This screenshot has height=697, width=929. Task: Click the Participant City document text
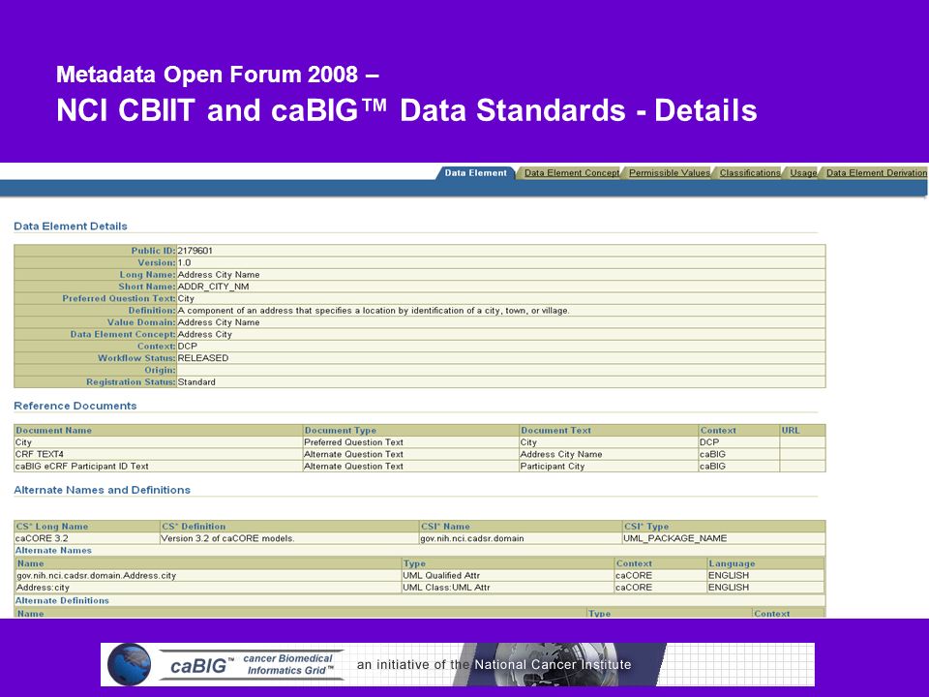[553, 466]
